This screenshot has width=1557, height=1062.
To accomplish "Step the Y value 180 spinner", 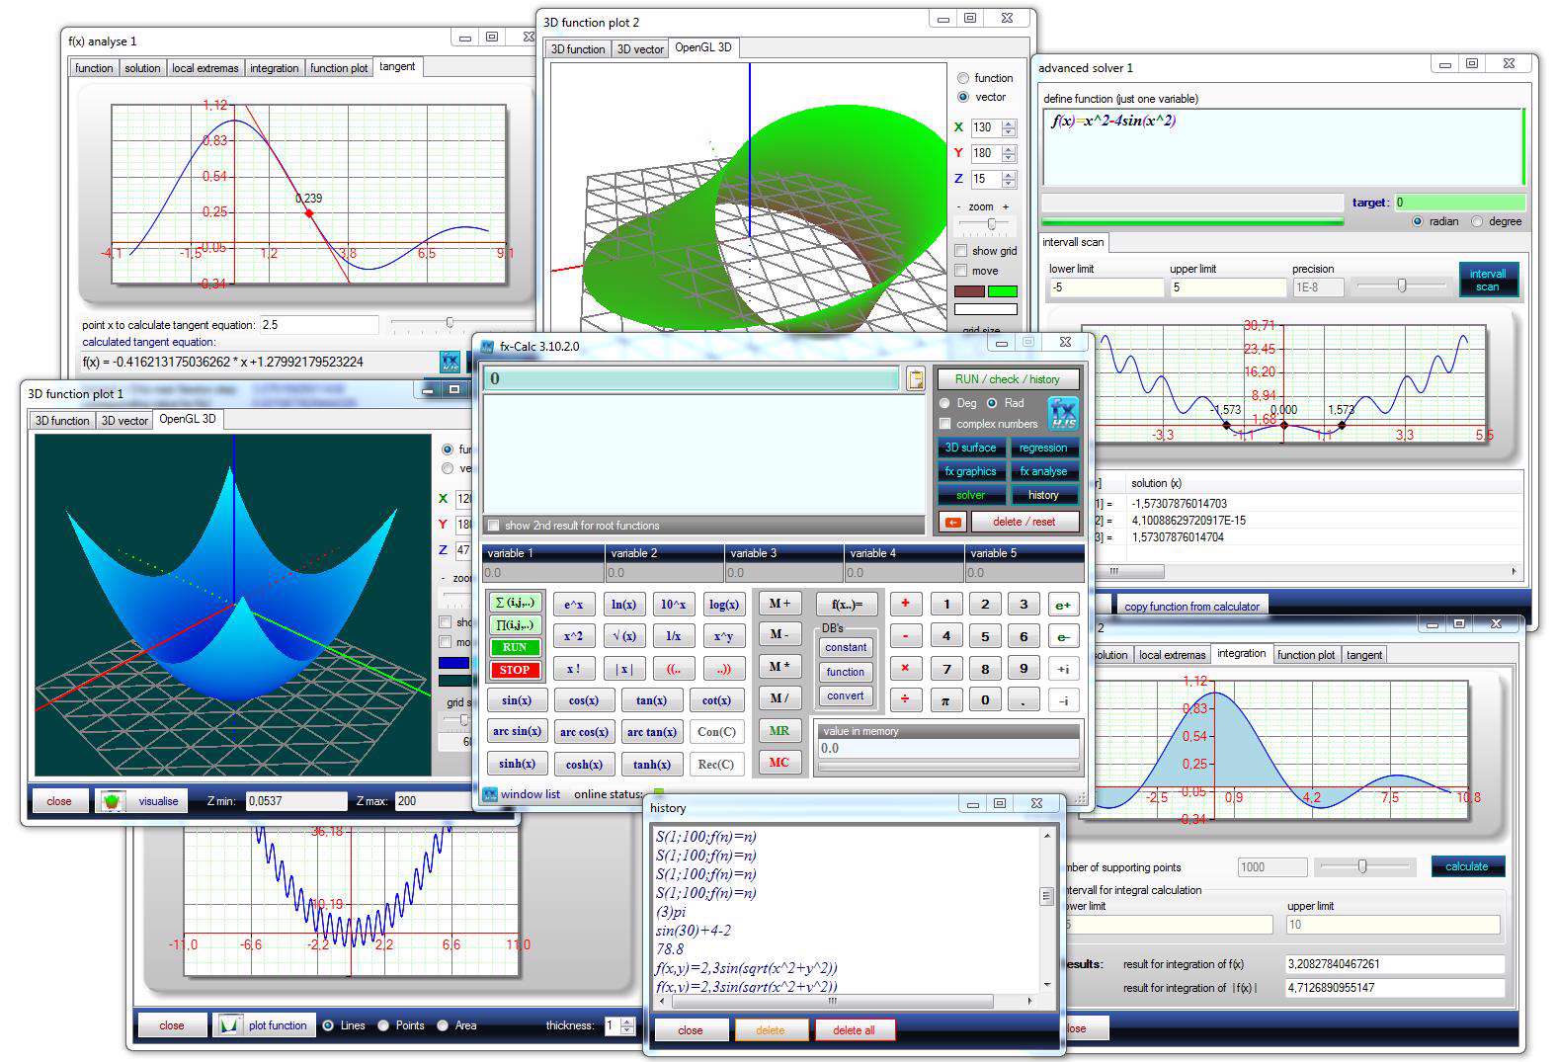I will coord(1009,153).
